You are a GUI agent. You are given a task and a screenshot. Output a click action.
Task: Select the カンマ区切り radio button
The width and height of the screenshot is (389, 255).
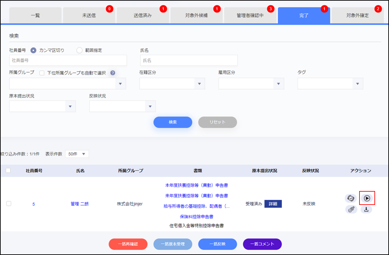[33, 50]
